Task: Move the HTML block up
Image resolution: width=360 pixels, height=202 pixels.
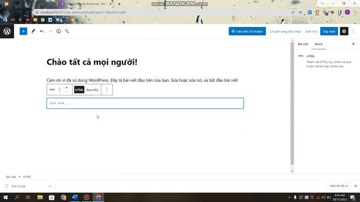Action: 66,88
